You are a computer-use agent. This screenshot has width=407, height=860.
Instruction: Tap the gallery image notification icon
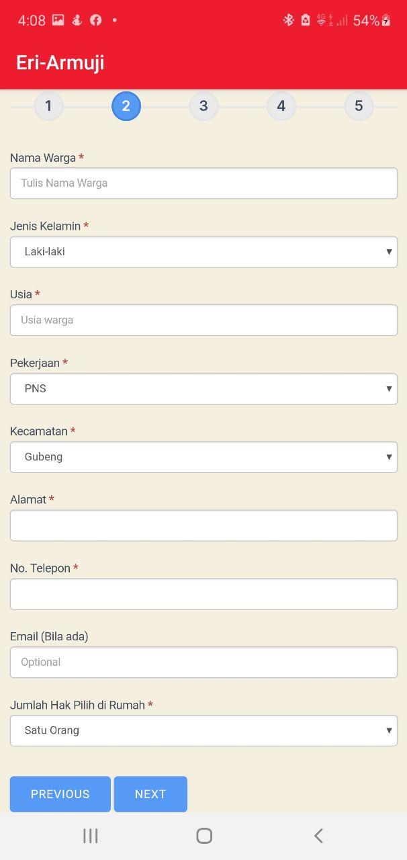tap(58, 20)
